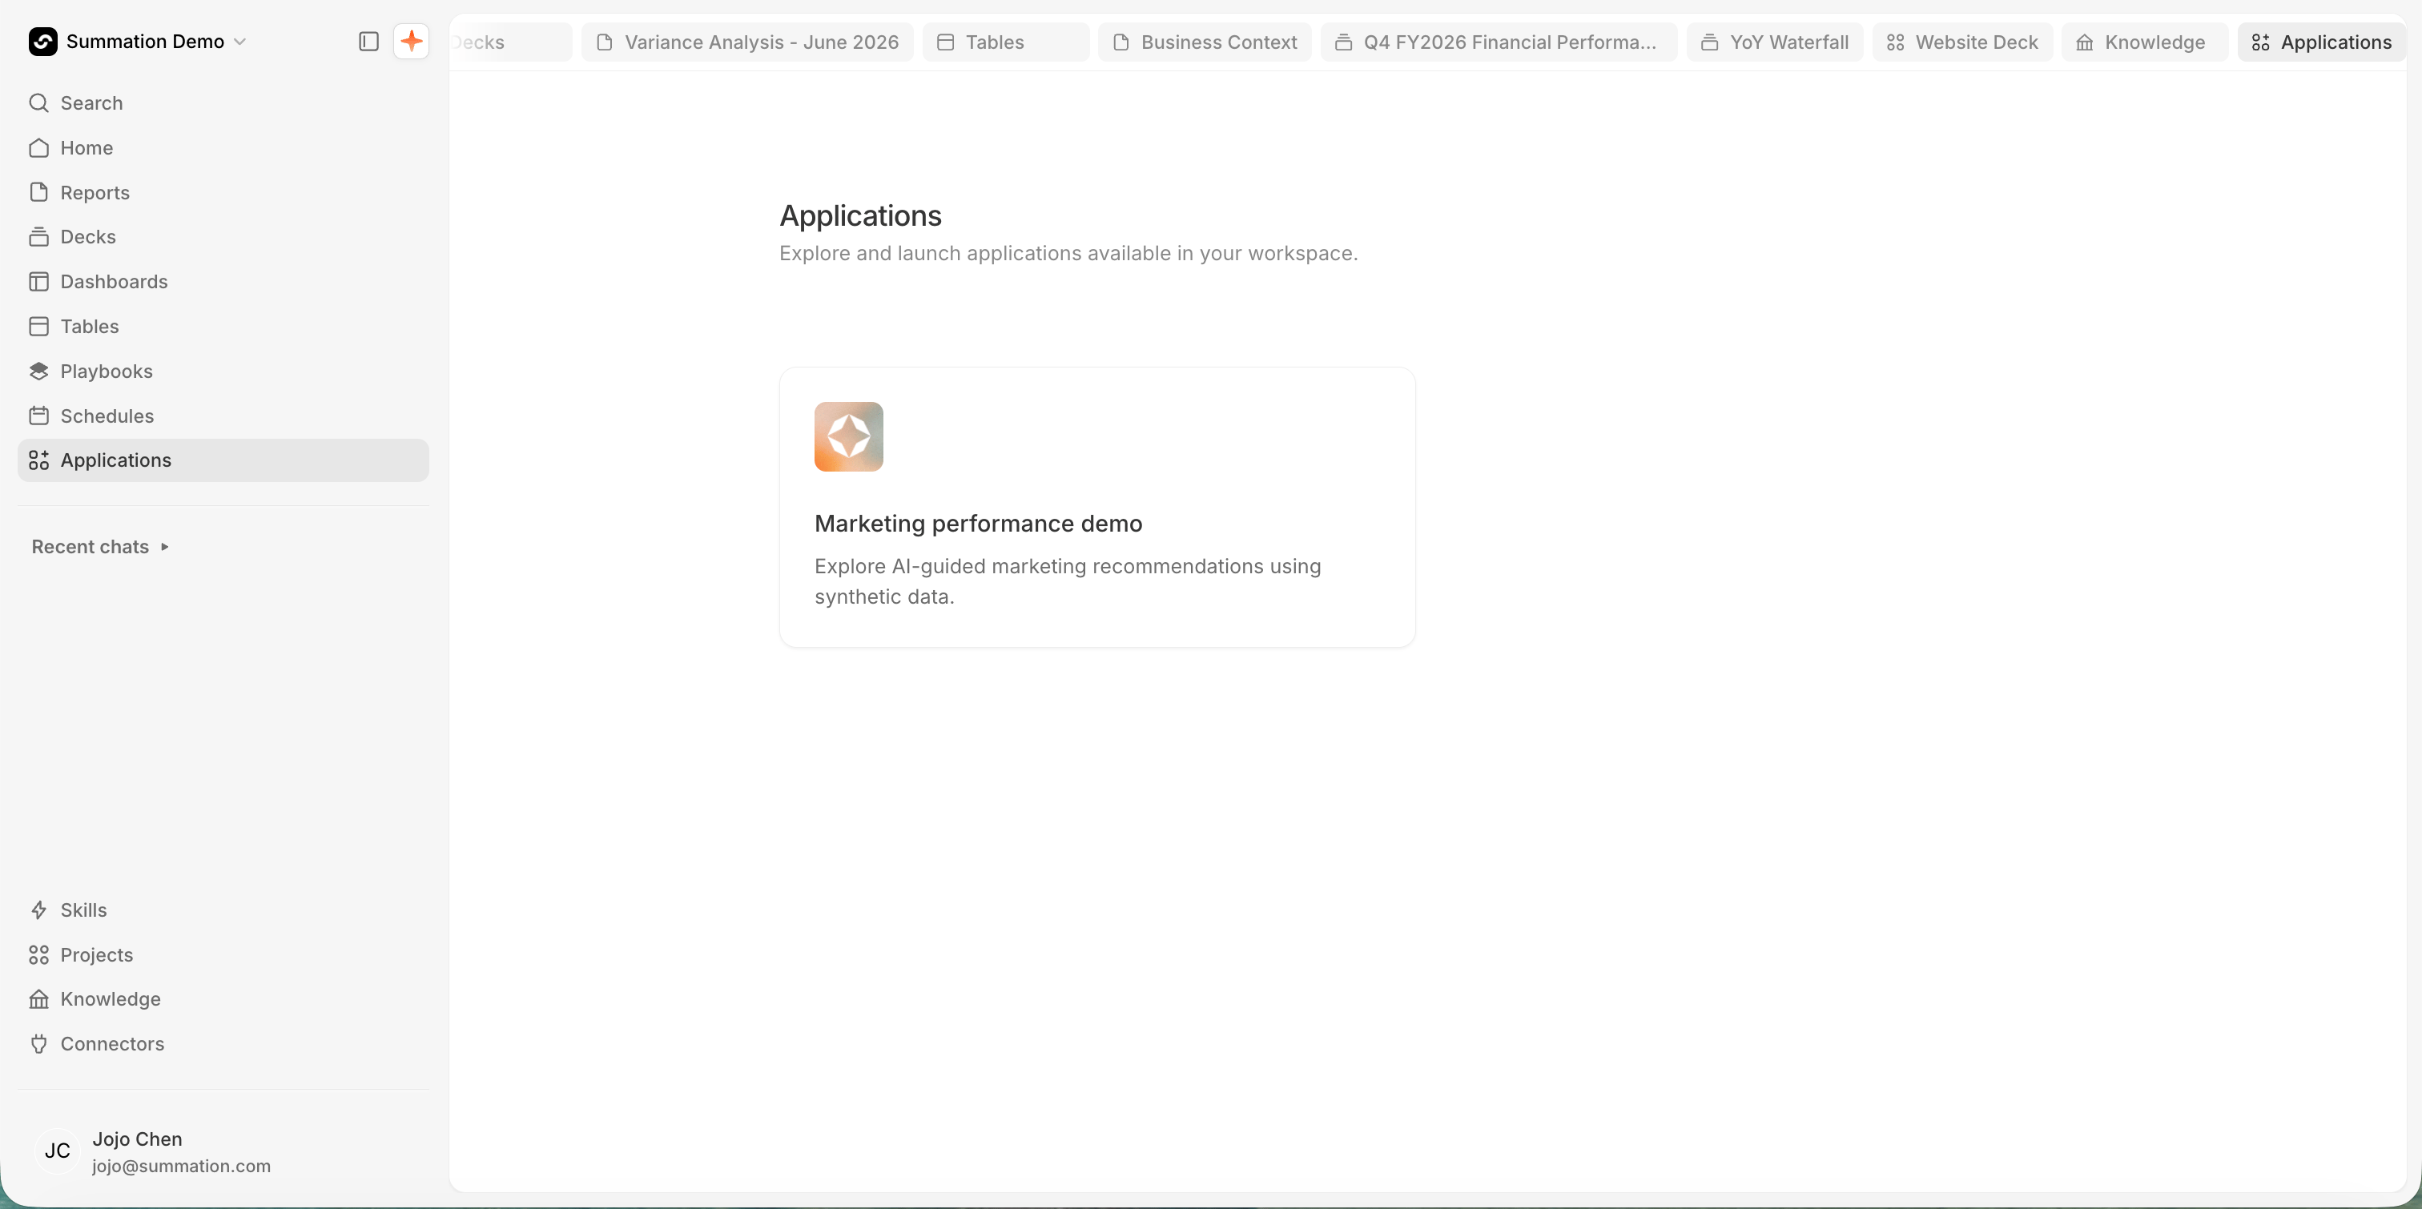Open Tables from the sidebar
This screenshot has width=2422, height=1209.
pyautogui.click(x=223, y=326)
